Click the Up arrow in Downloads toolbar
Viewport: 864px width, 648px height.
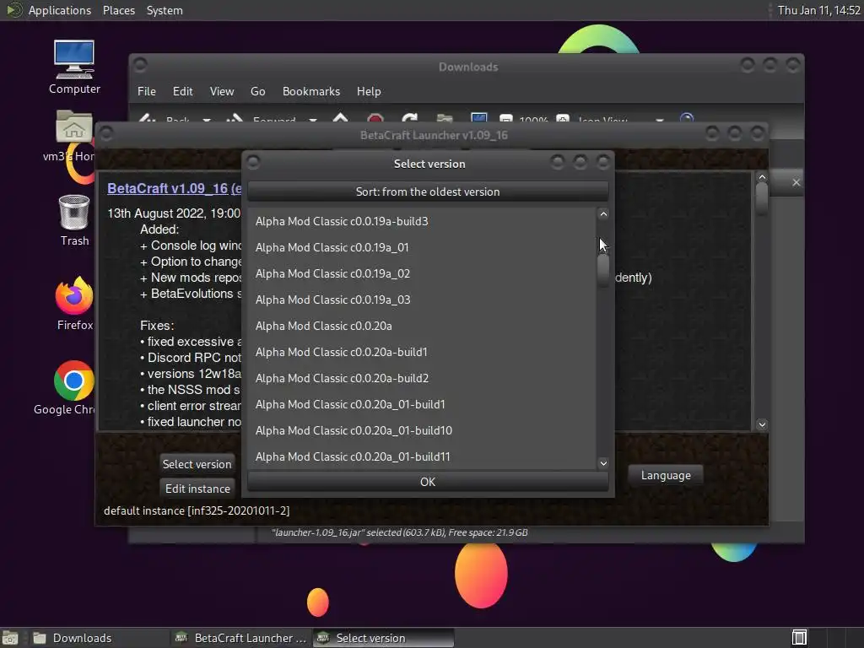341,118
